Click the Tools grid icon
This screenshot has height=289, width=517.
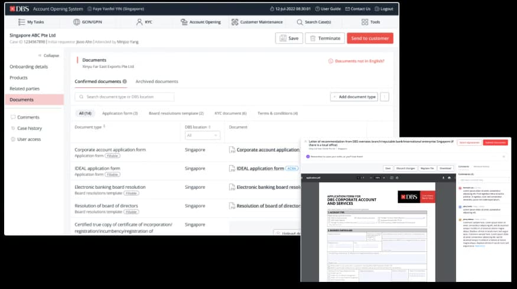365,22
